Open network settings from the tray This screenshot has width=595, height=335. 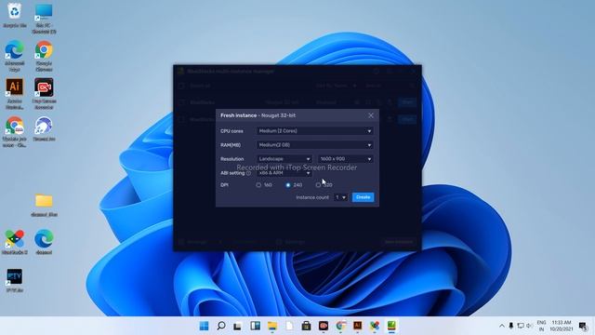(x=521, y=326)
